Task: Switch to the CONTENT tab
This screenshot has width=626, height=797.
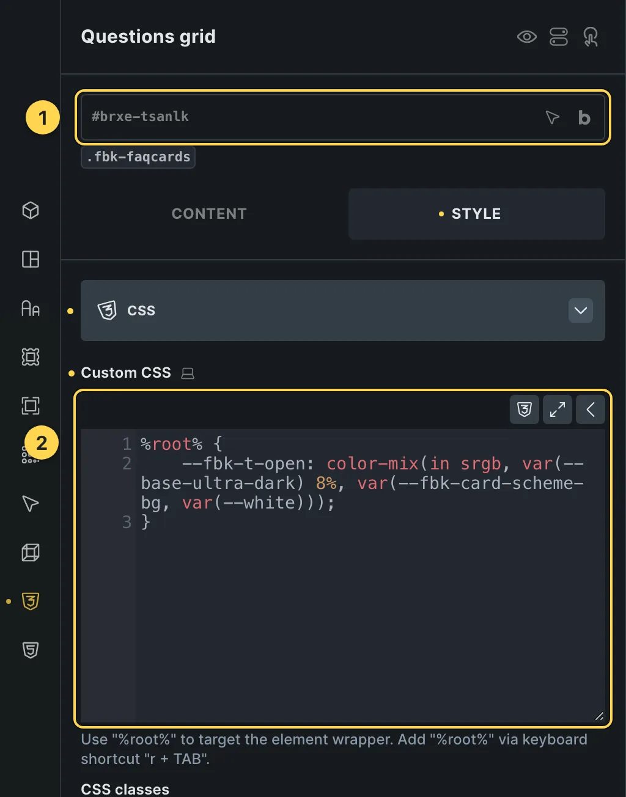Action: (x=209, y=214)
